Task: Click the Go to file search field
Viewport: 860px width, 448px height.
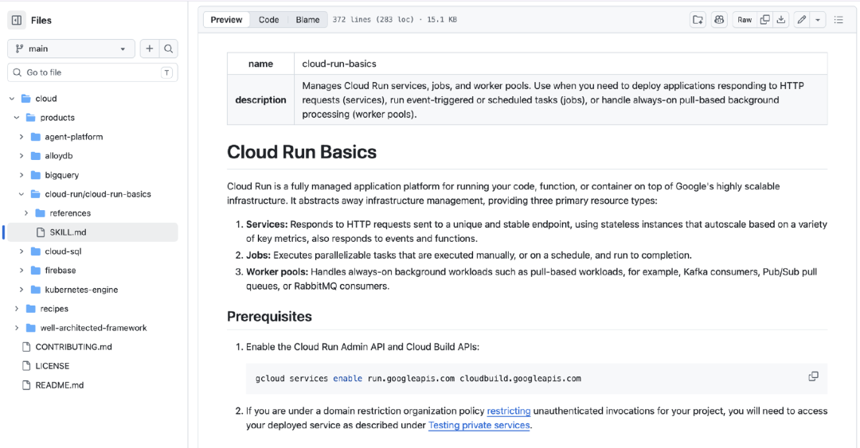Action: click(92, 72)
